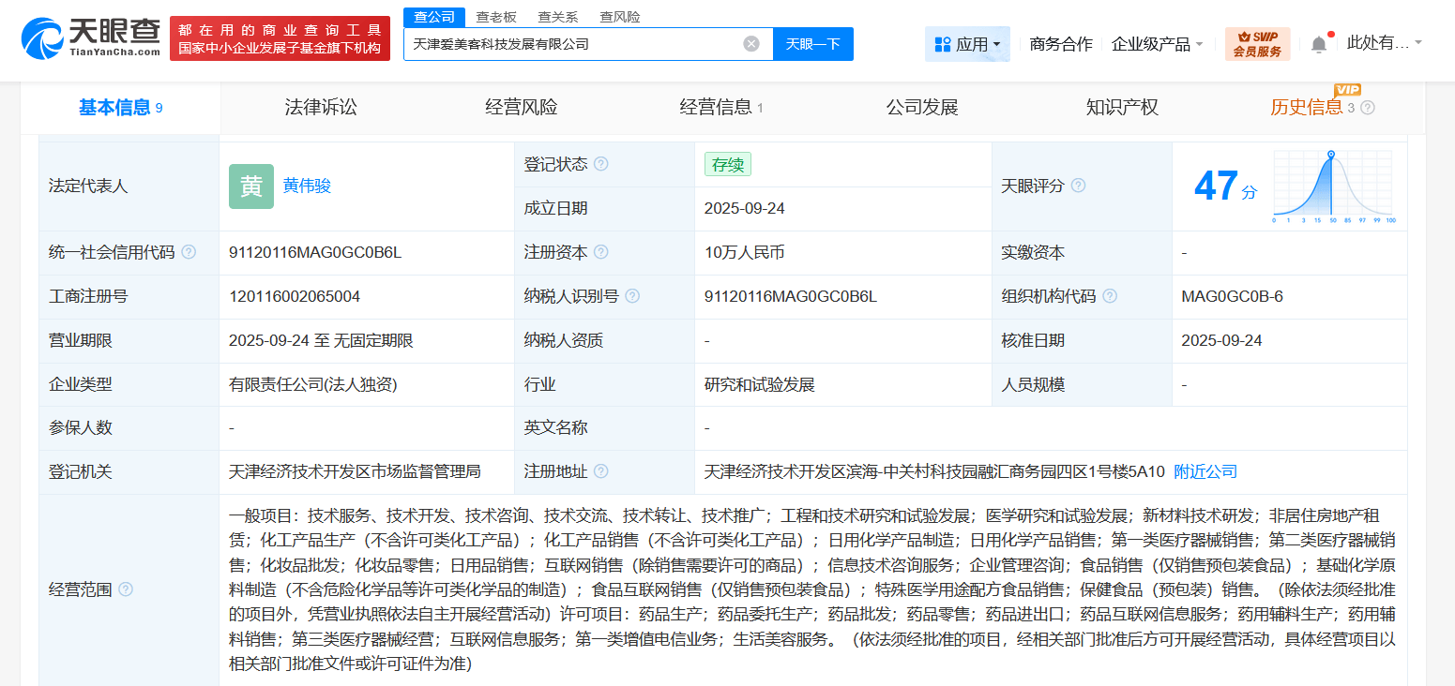
Task: Click inside the company name search field
Action: [563, 43]
